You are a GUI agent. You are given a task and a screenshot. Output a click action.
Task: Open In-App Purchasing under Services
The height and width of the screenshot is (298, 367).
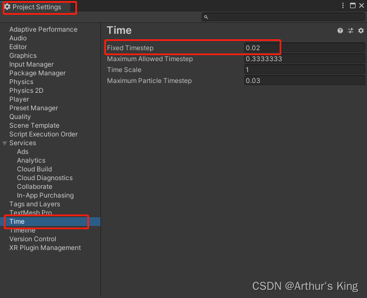coord(45,195)
